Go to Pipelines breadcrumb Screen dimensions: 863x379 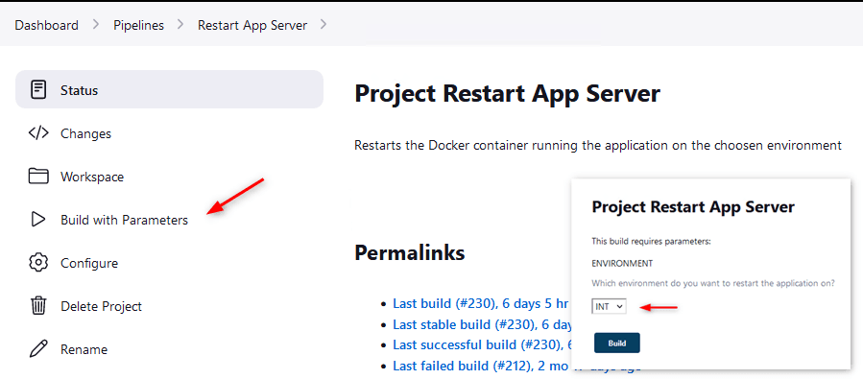(138, 25)
